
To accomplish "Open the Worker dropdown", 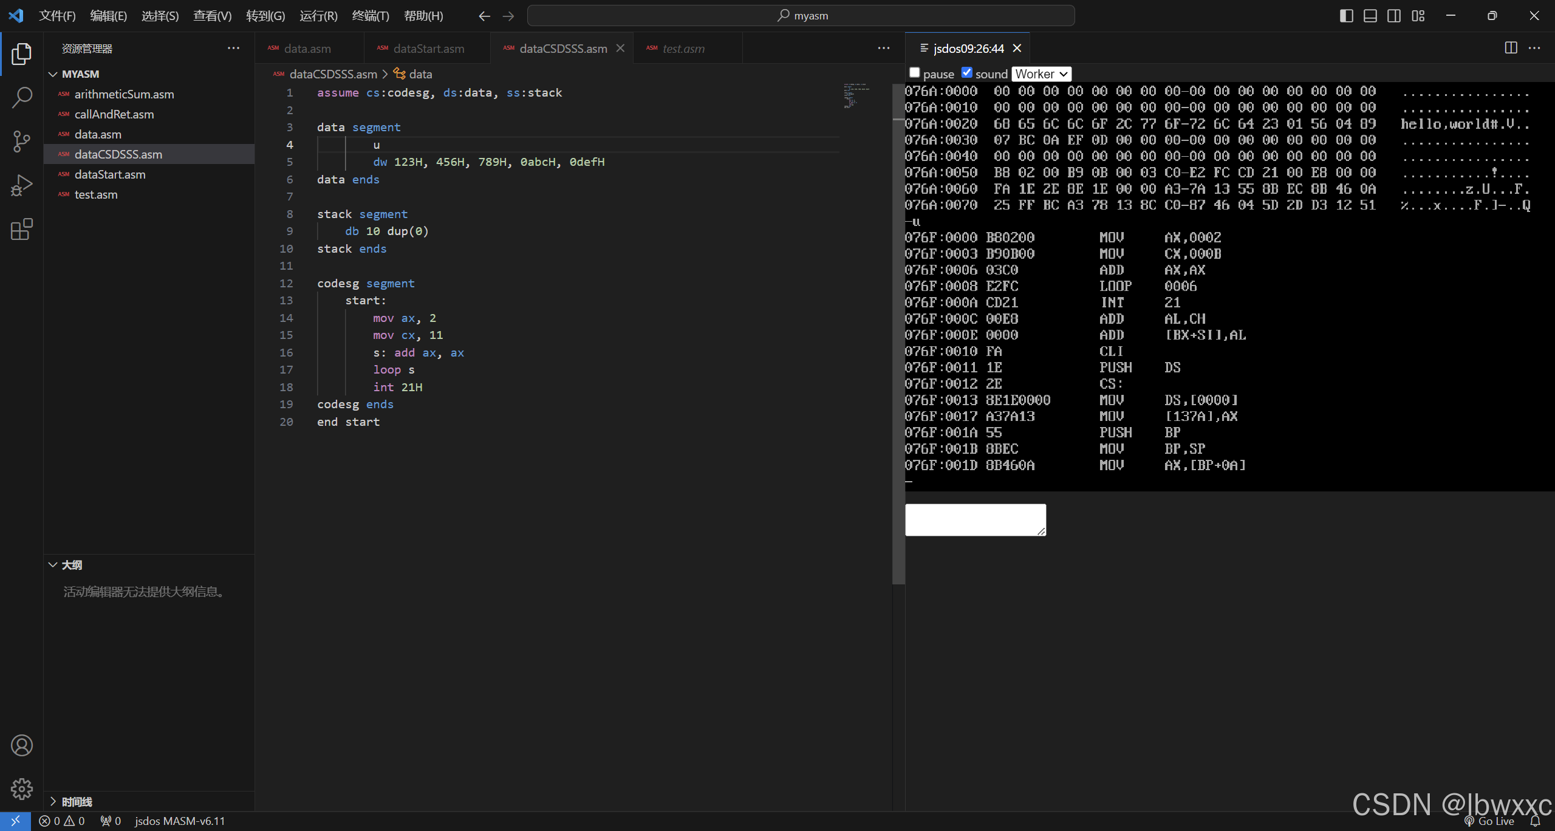I will point(1041,74).
